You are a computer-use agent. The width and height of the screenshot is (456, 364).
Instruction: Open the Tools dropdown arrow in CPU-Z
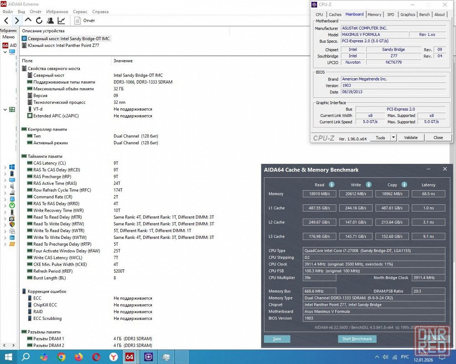[393, 138]
